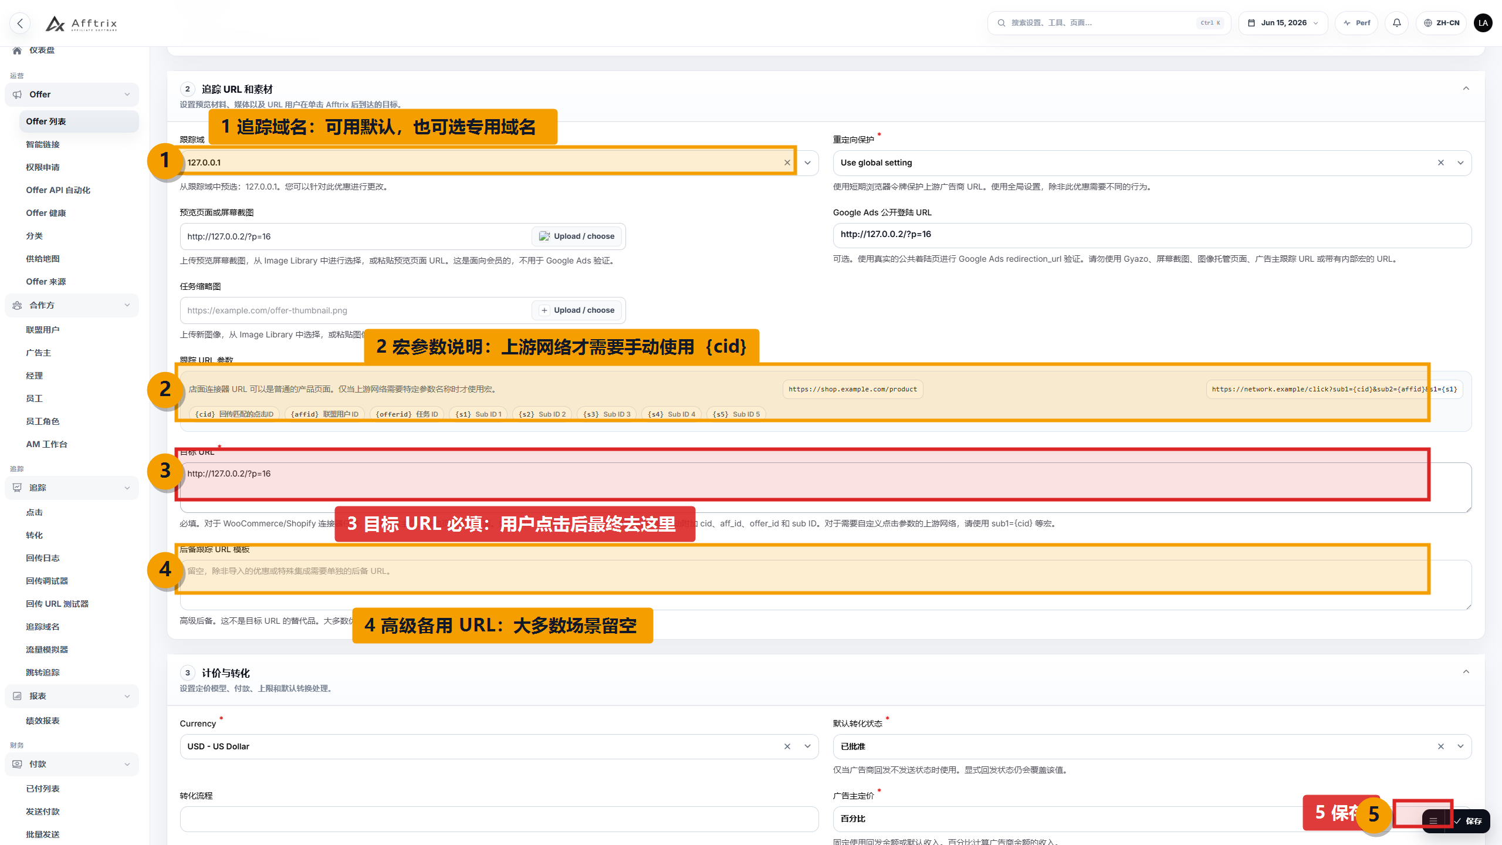Viewport: 1502px width, 845px height.
Task: Go to 智能链接 page
Action: point(43,144)
